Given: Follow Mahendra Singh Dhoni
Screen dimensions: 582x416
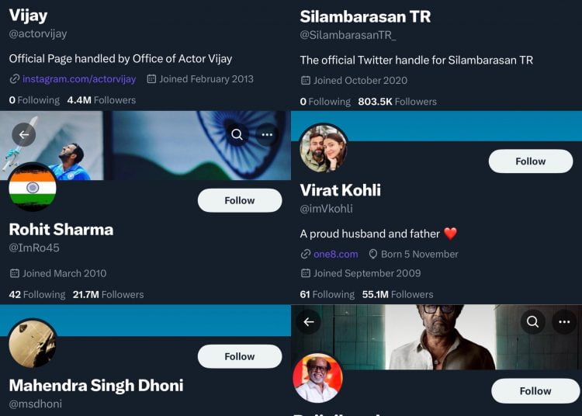Looking at the screenshot, I should (240, 356).
